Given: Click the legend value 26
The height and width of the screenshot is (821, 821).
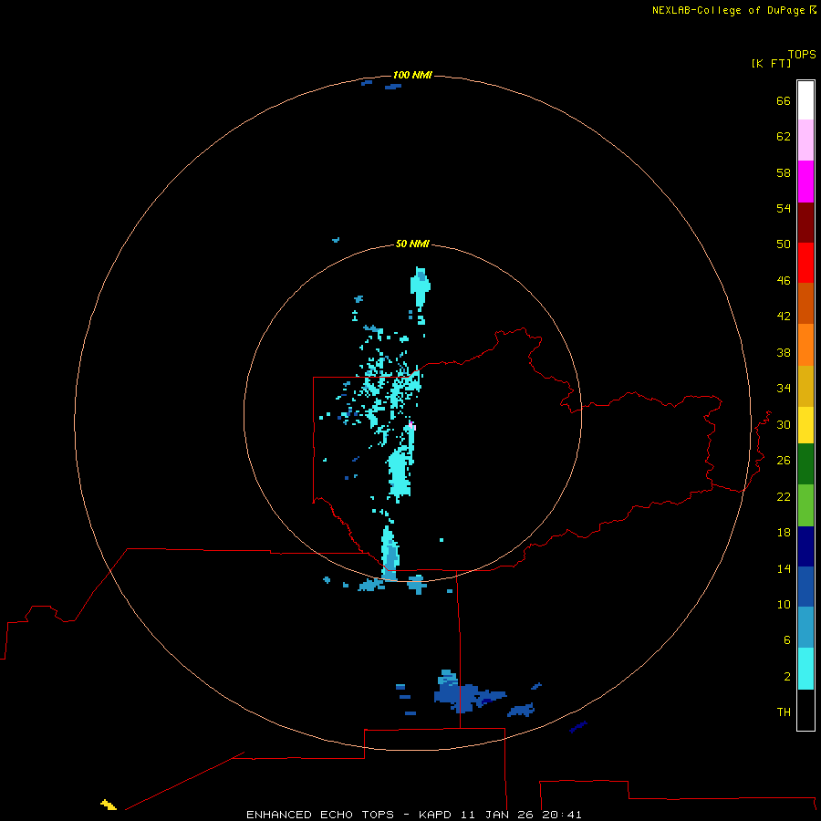Looking at the screenshot, I should click(784, 461).
